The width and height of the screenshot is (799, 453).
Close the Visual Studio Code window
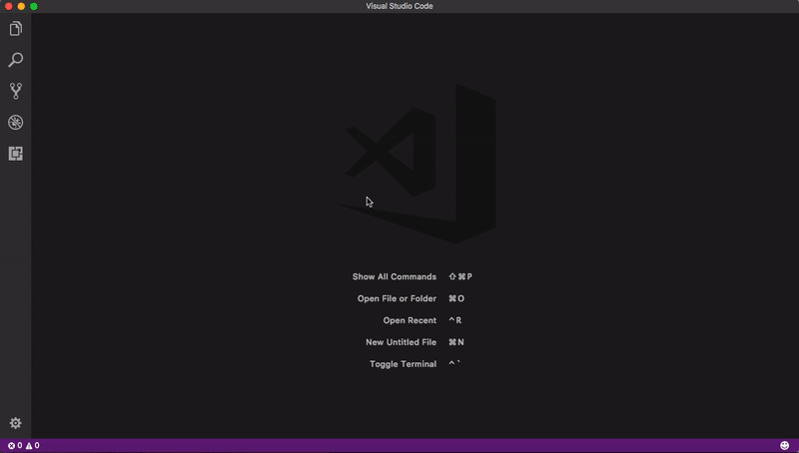[8, 6]
